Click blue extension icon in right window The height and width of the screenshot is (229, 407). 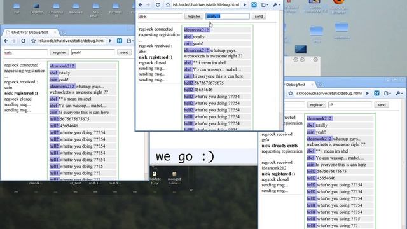pyautogui.click(x=376, y=94)
